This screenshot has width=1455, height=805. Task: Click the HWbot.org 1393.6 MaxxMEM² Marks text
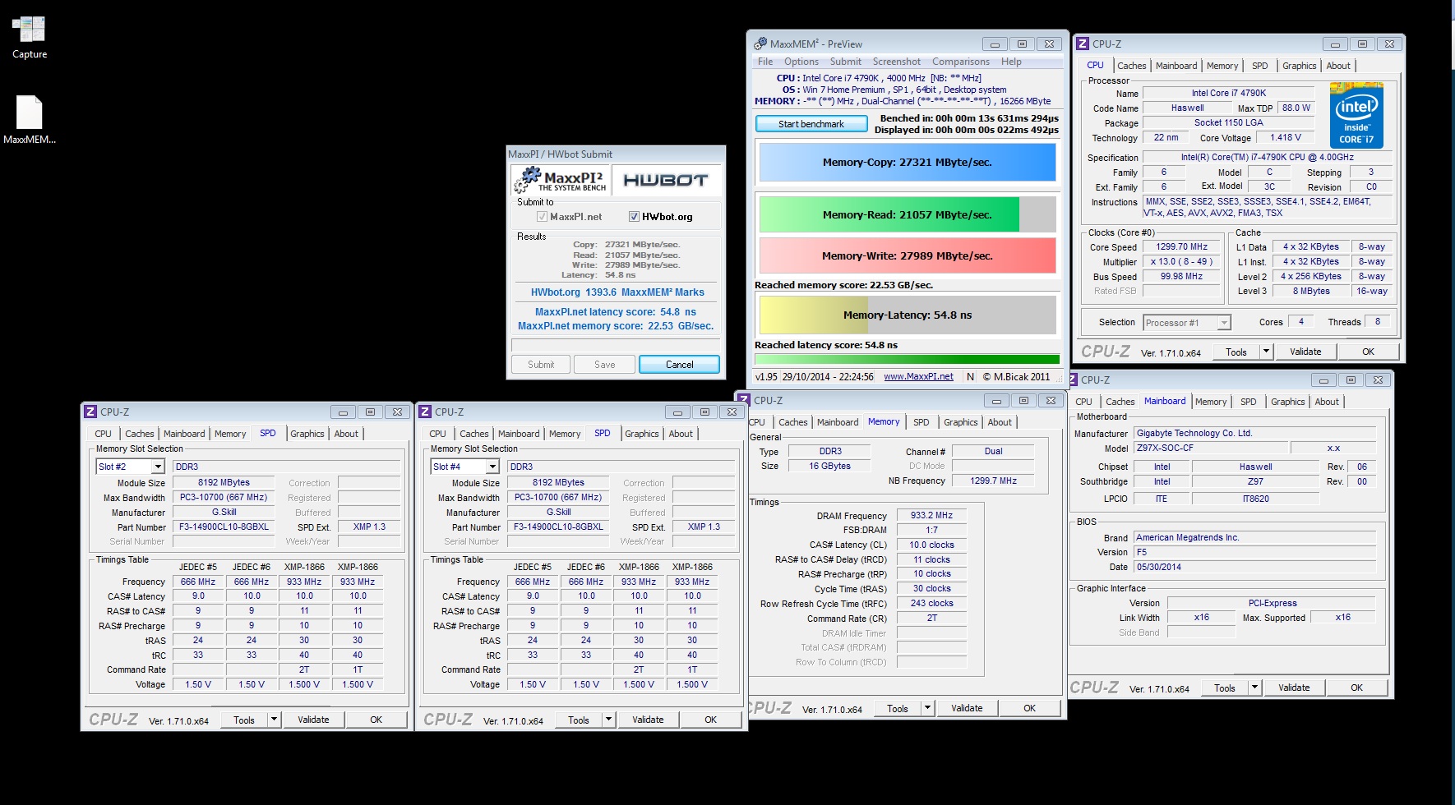617,292
